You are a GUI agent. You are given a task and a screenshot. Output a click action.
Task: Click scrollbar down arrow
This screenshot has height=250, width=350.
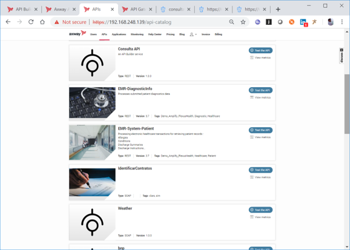(x=346, y=246)
